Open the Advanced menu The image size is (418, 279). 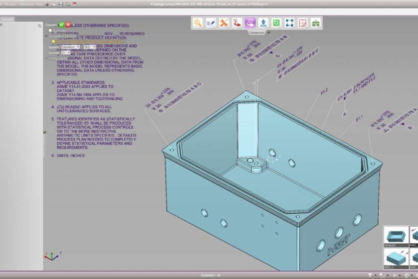[26, 4]
